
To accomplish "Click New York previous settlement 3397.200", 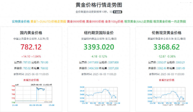I will [x=113, y=68].
